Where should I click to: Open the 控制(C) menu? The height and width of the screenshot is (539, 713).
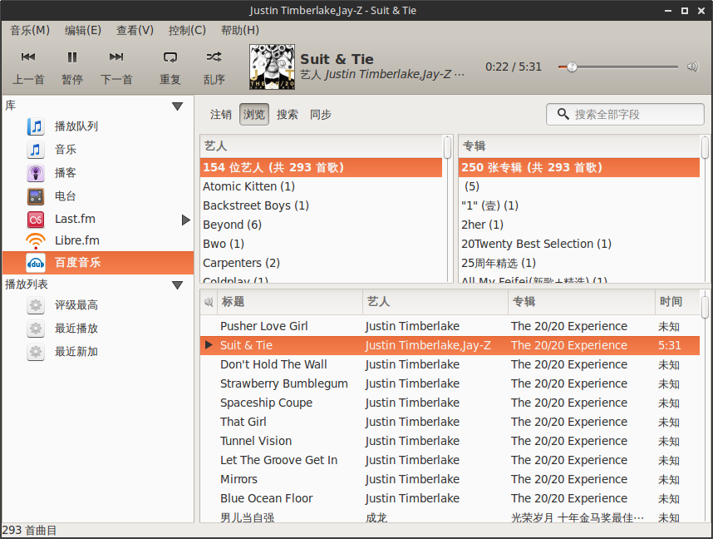pyautogui.click(x=187, y=31)
